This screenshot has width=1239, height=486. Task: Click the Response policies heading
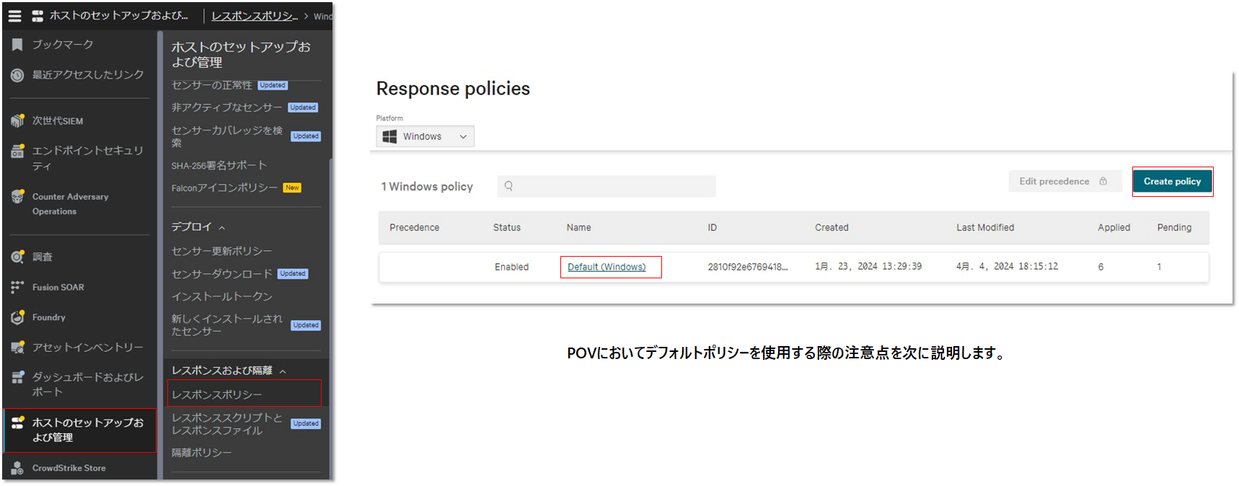(453, 89)
